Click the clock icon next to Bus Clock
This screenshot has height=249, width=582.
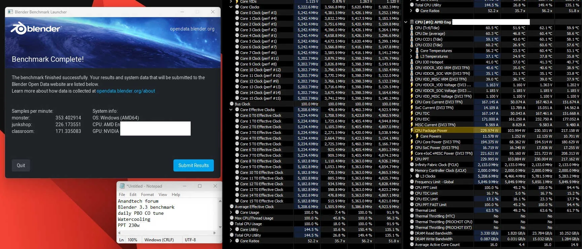232,104
